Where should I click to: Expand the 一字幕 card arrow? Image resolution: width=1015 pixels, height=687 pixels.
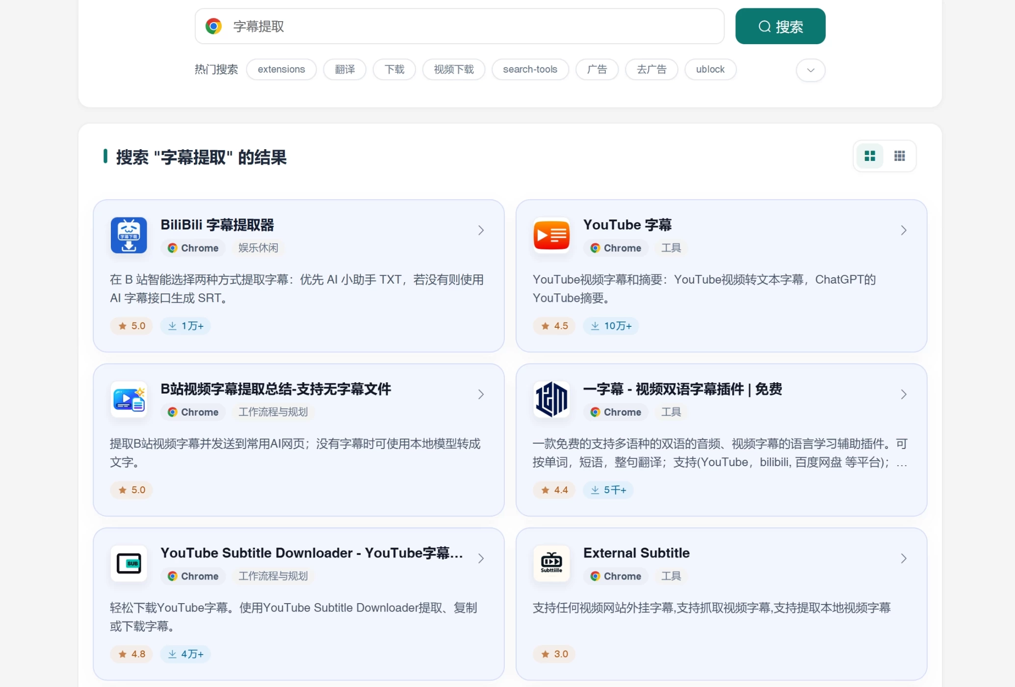[904, 395]
